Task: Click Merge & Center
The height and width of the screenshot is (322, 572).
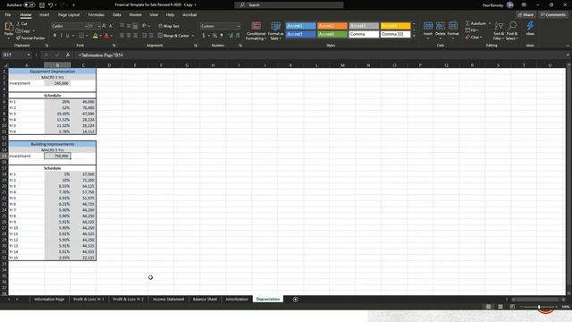Action: (x=173, y=36)
